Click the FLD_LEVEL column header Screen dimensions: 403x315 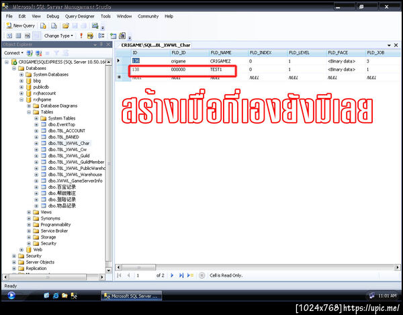pos(306,52)
